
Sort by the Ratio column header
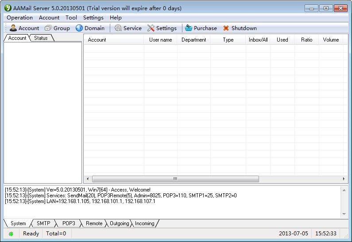pyautogui.click(x=307, y=40)
